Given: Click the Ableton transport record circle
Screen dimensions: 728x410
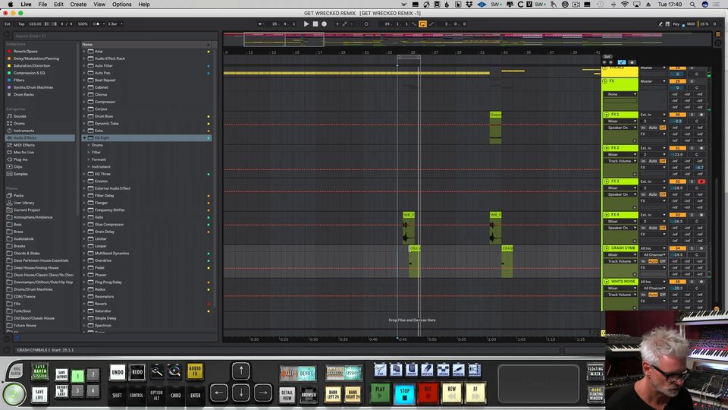Looking at the screenshot, I should coord(324,24).
